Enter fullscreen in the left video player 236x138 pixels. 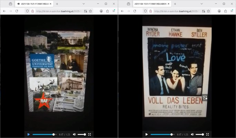(89, 134)
